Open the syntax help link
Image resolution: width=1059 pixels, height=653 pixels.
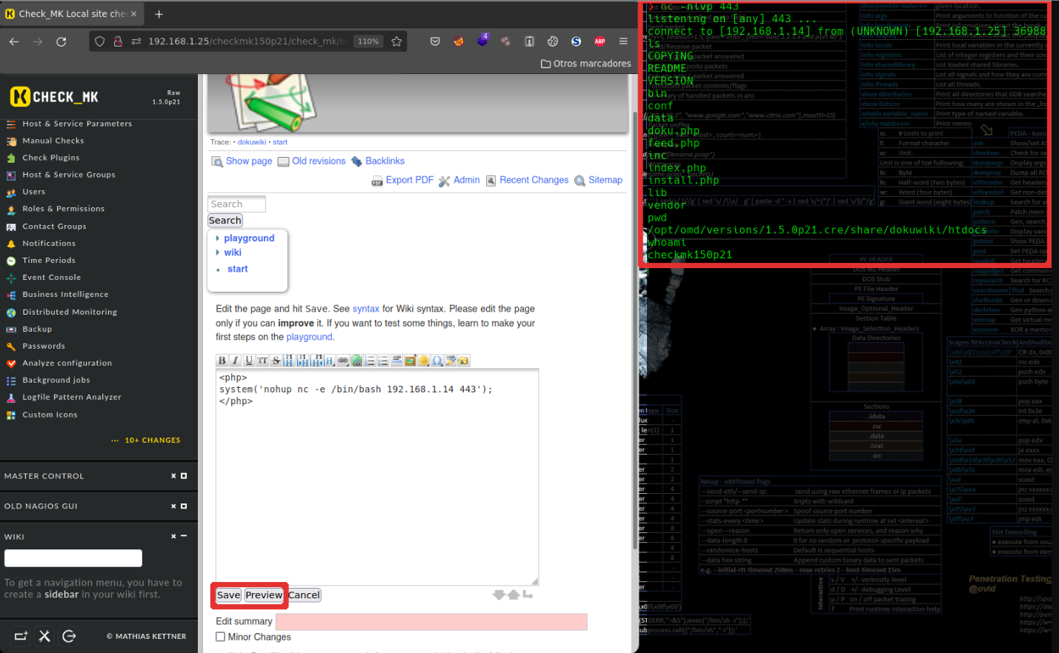click(366, 309)
